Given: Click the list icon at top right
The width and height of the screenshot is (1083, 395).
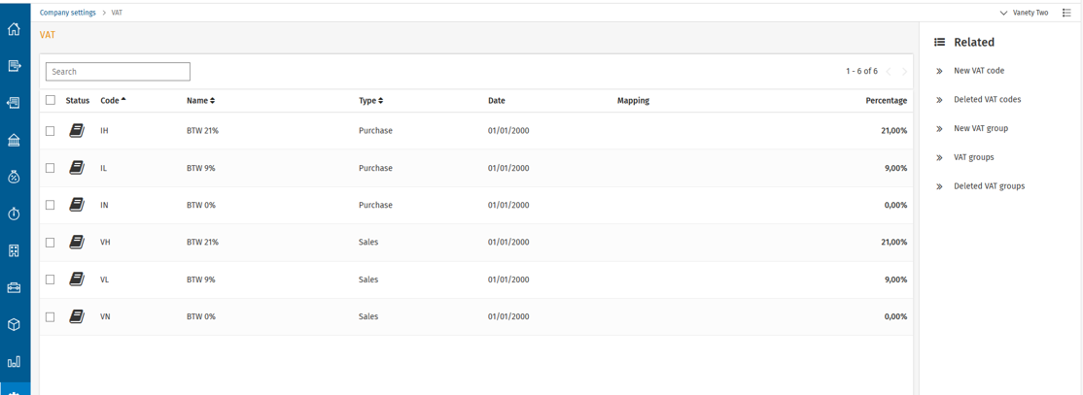Looking at the screenshot, I should [x=1066, y=13].
